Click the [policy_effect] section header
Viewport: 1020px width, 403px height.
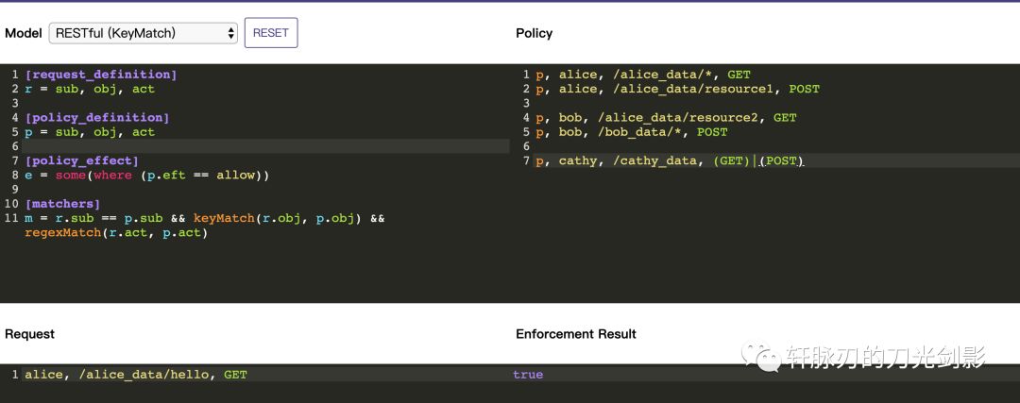tap(82, 161)
